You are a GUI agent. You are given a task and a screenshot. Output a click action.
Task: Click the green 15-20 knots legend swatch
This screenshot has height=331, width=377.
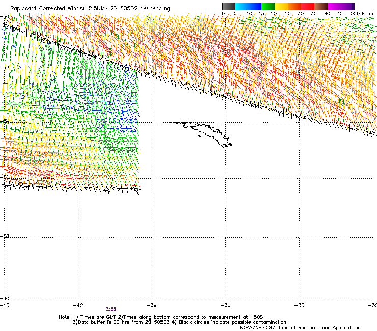268,6
